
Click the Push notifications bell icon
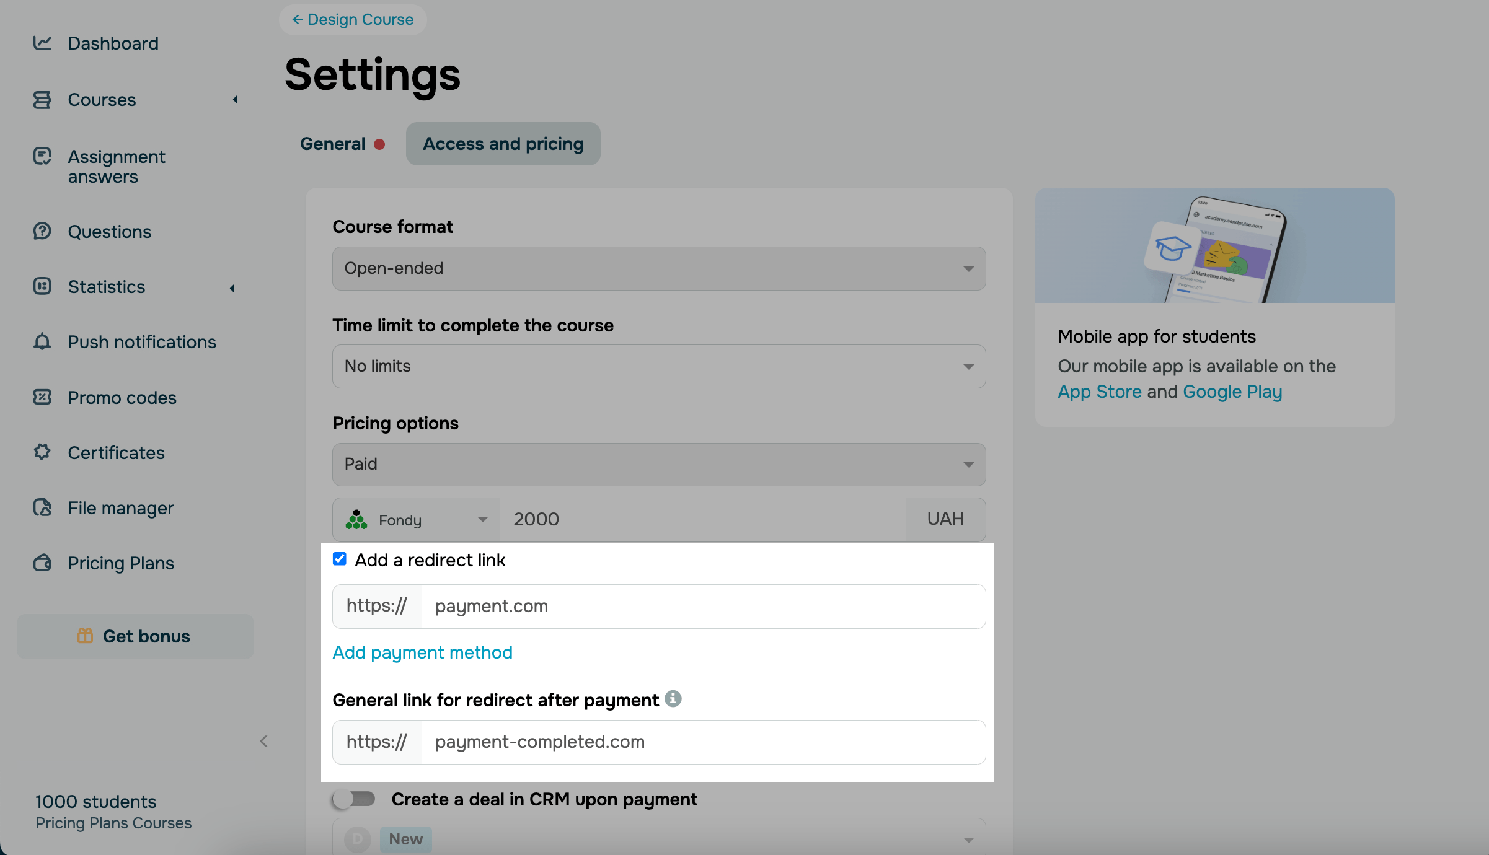(42, 341)
